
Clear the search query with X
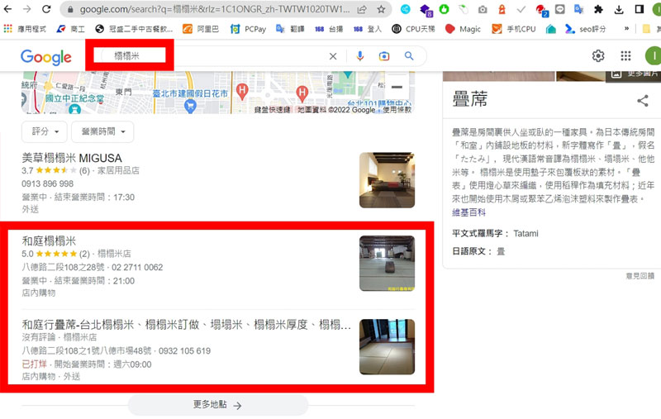click(x=333, y=56)
